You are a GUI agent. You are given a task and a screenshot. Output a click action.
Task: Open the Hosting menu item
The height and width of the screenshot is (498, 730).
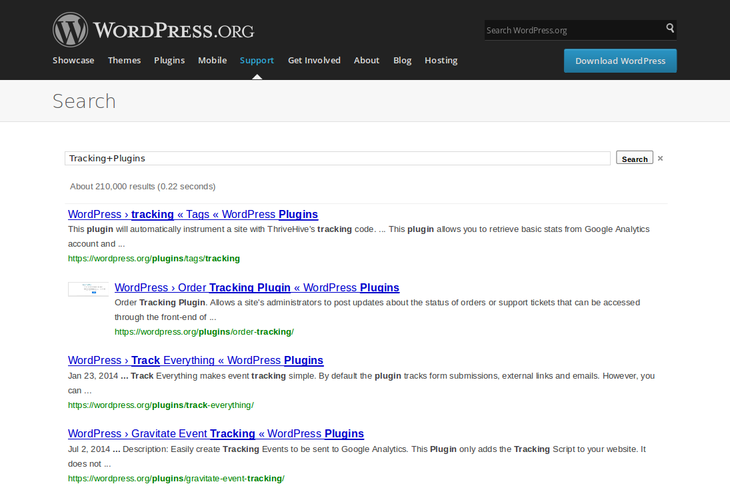click(441, 61)
